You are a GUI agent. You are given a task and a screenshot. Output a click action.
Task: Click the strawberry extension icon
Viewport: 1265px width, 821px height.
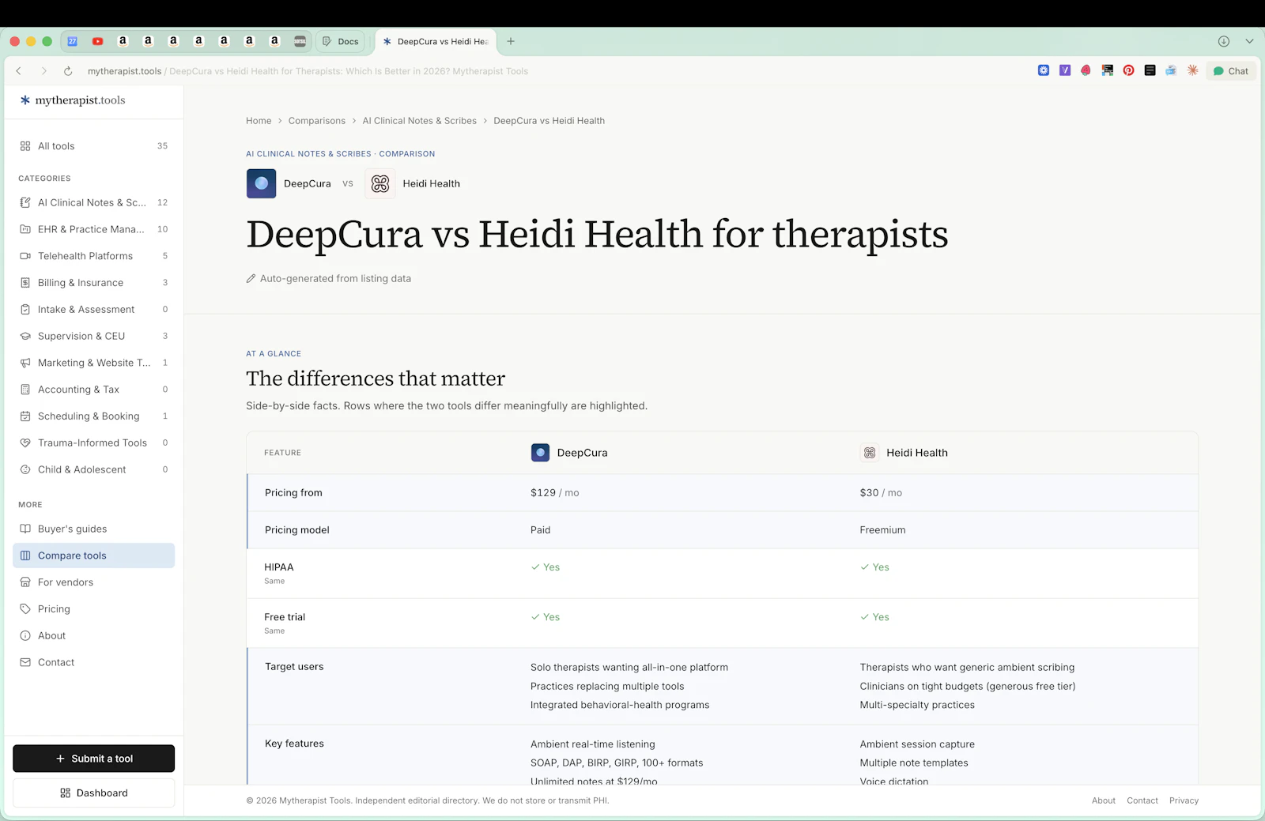point(1086,70)
